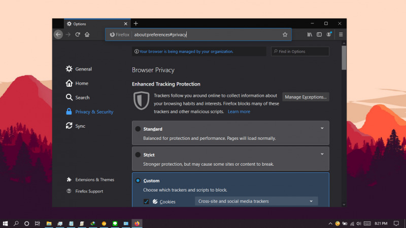
Task: Open network Wi-Fi tray icon
Action: [352, 223]
